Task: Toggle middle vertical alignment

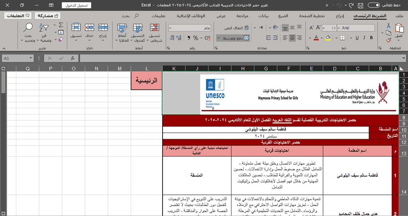Action: [x=292, y=27]
